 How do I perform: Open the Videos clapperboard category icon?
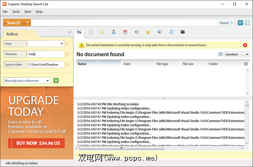[x=183, y=32]
